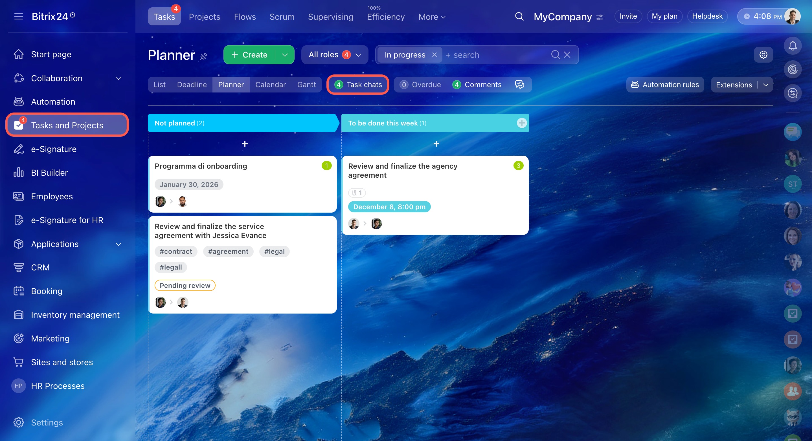The image size is (812, 441).
Task: Click the Automation rules button
Action: coord(665,84)
